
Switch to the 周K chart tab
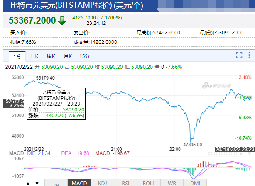point(51,56)
